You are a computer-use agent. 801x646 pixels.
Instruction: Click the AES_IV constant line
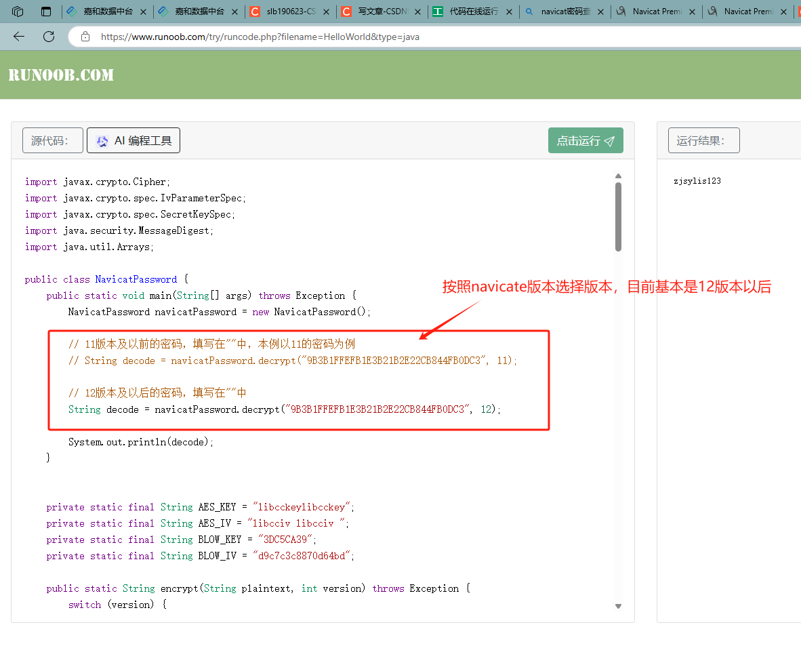(198, 524)
